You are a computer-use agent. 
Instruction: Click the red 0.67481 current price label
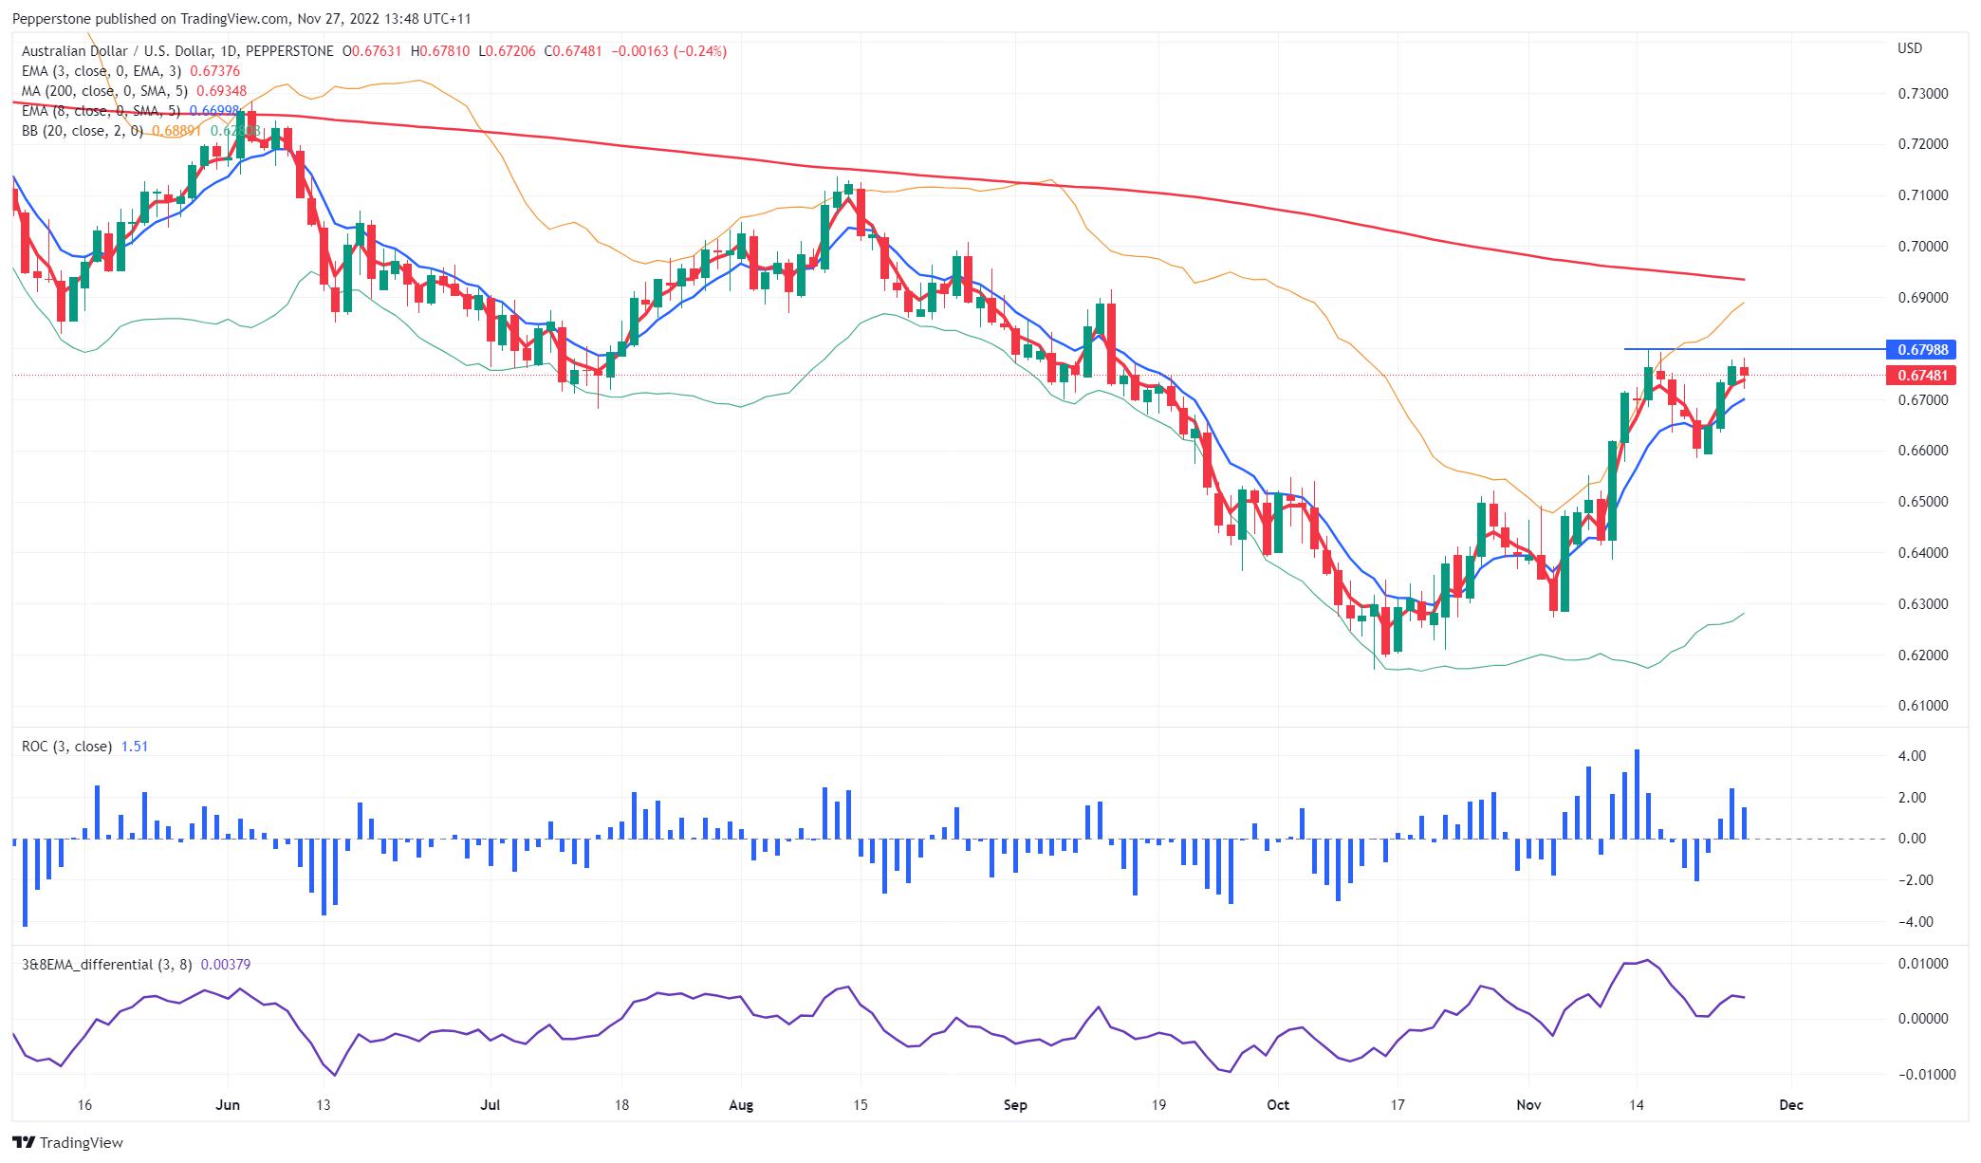point(1922,376)
